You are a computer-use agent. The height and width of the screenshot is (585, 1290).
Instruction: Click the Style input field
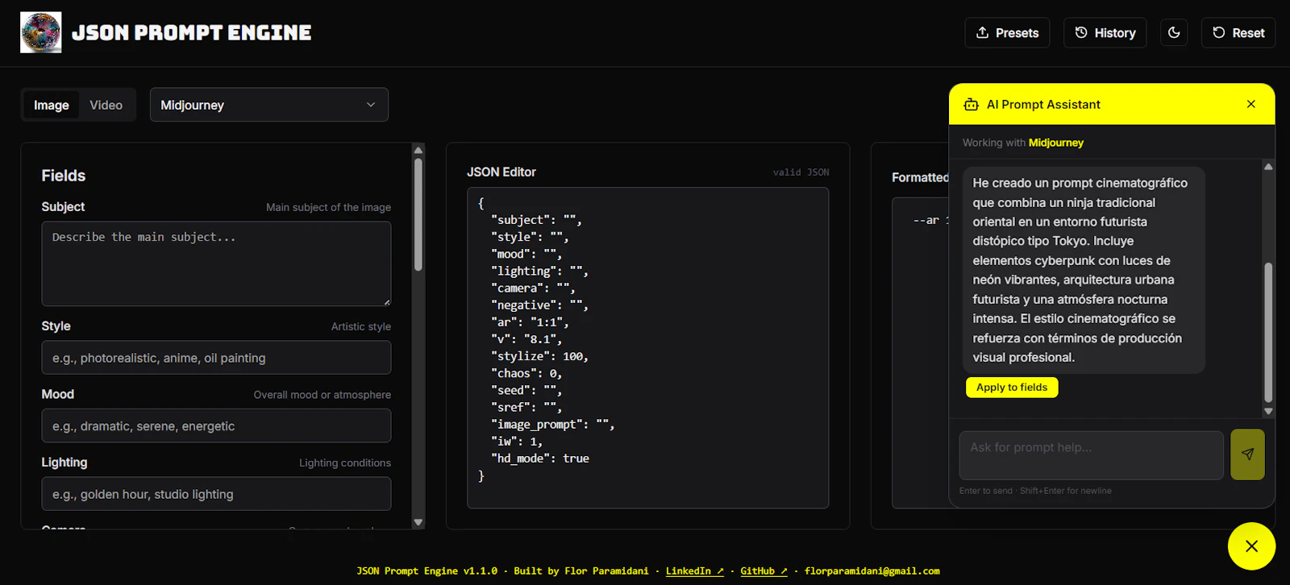pos(216,358)
